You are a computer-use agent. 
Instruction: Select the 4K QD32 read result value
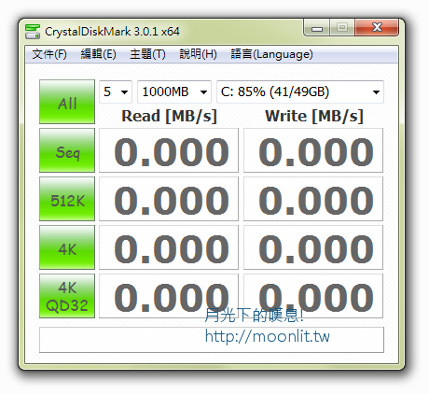point(169,296)
